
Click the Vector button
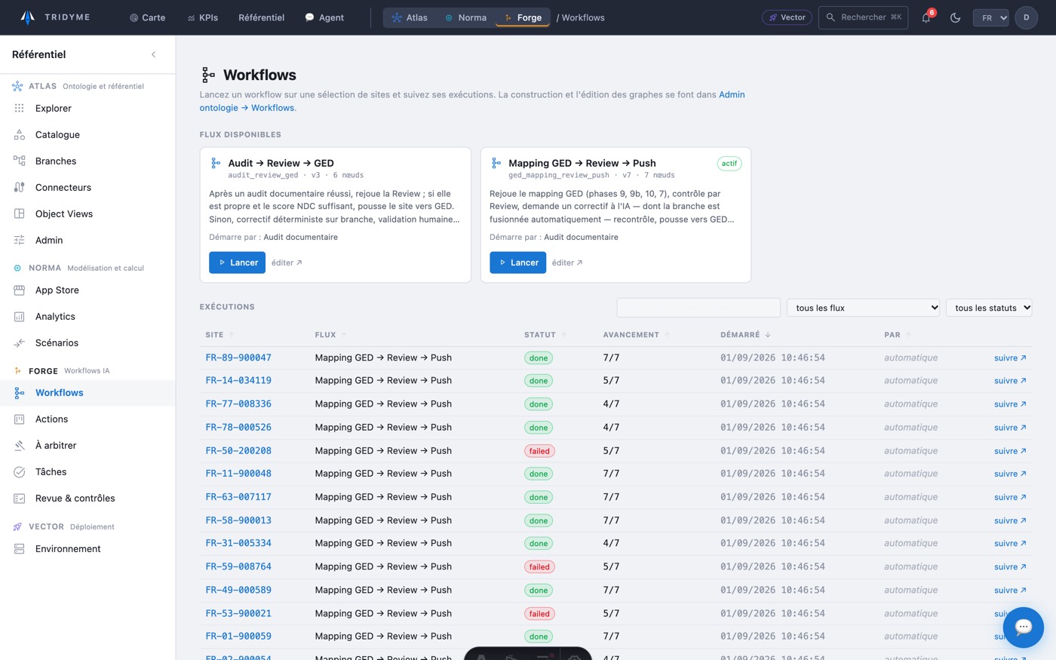[787, 17]
